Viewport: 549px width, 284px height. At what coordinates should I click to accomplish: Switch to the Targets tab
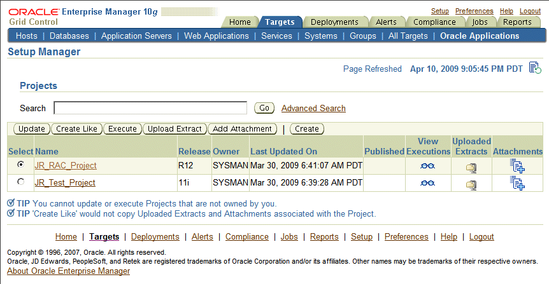280,22
